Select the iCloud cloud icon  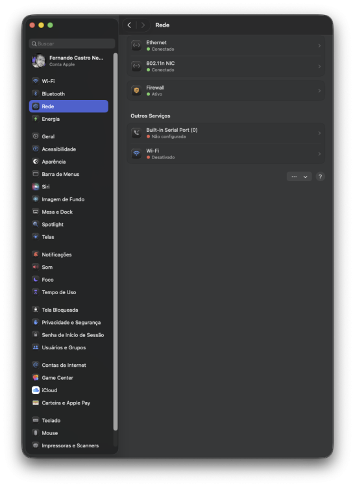pyautogui.click(x=36, y=390)
